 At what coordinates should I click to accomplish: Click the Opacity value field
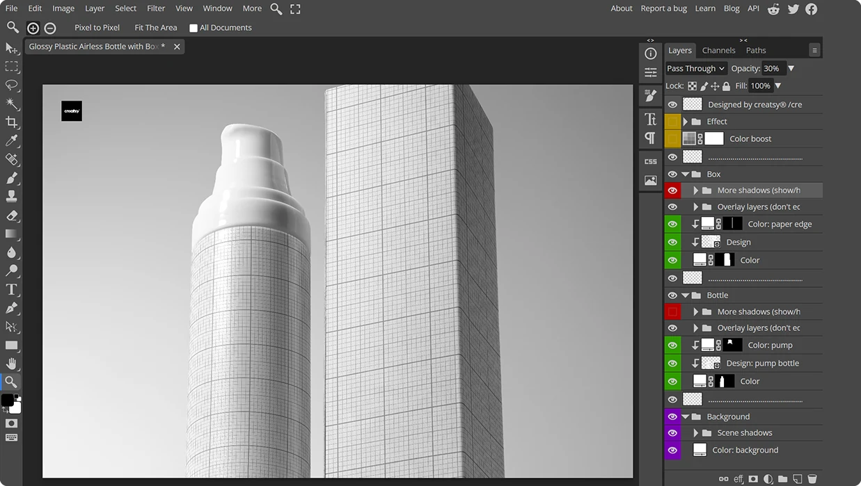[x=774, y=68]
